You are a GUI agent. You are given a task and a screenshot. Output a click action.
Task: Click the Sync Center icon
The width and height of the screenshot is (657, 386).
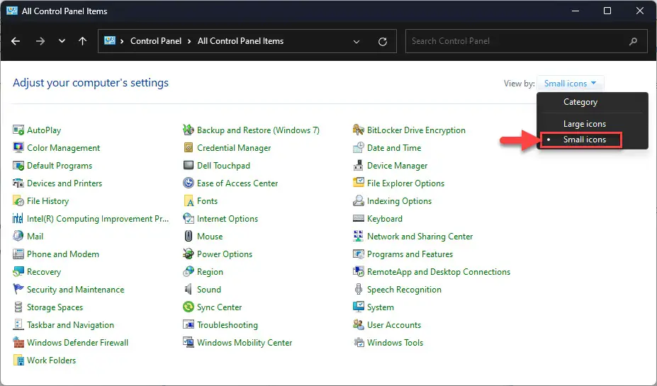(189, 307)
